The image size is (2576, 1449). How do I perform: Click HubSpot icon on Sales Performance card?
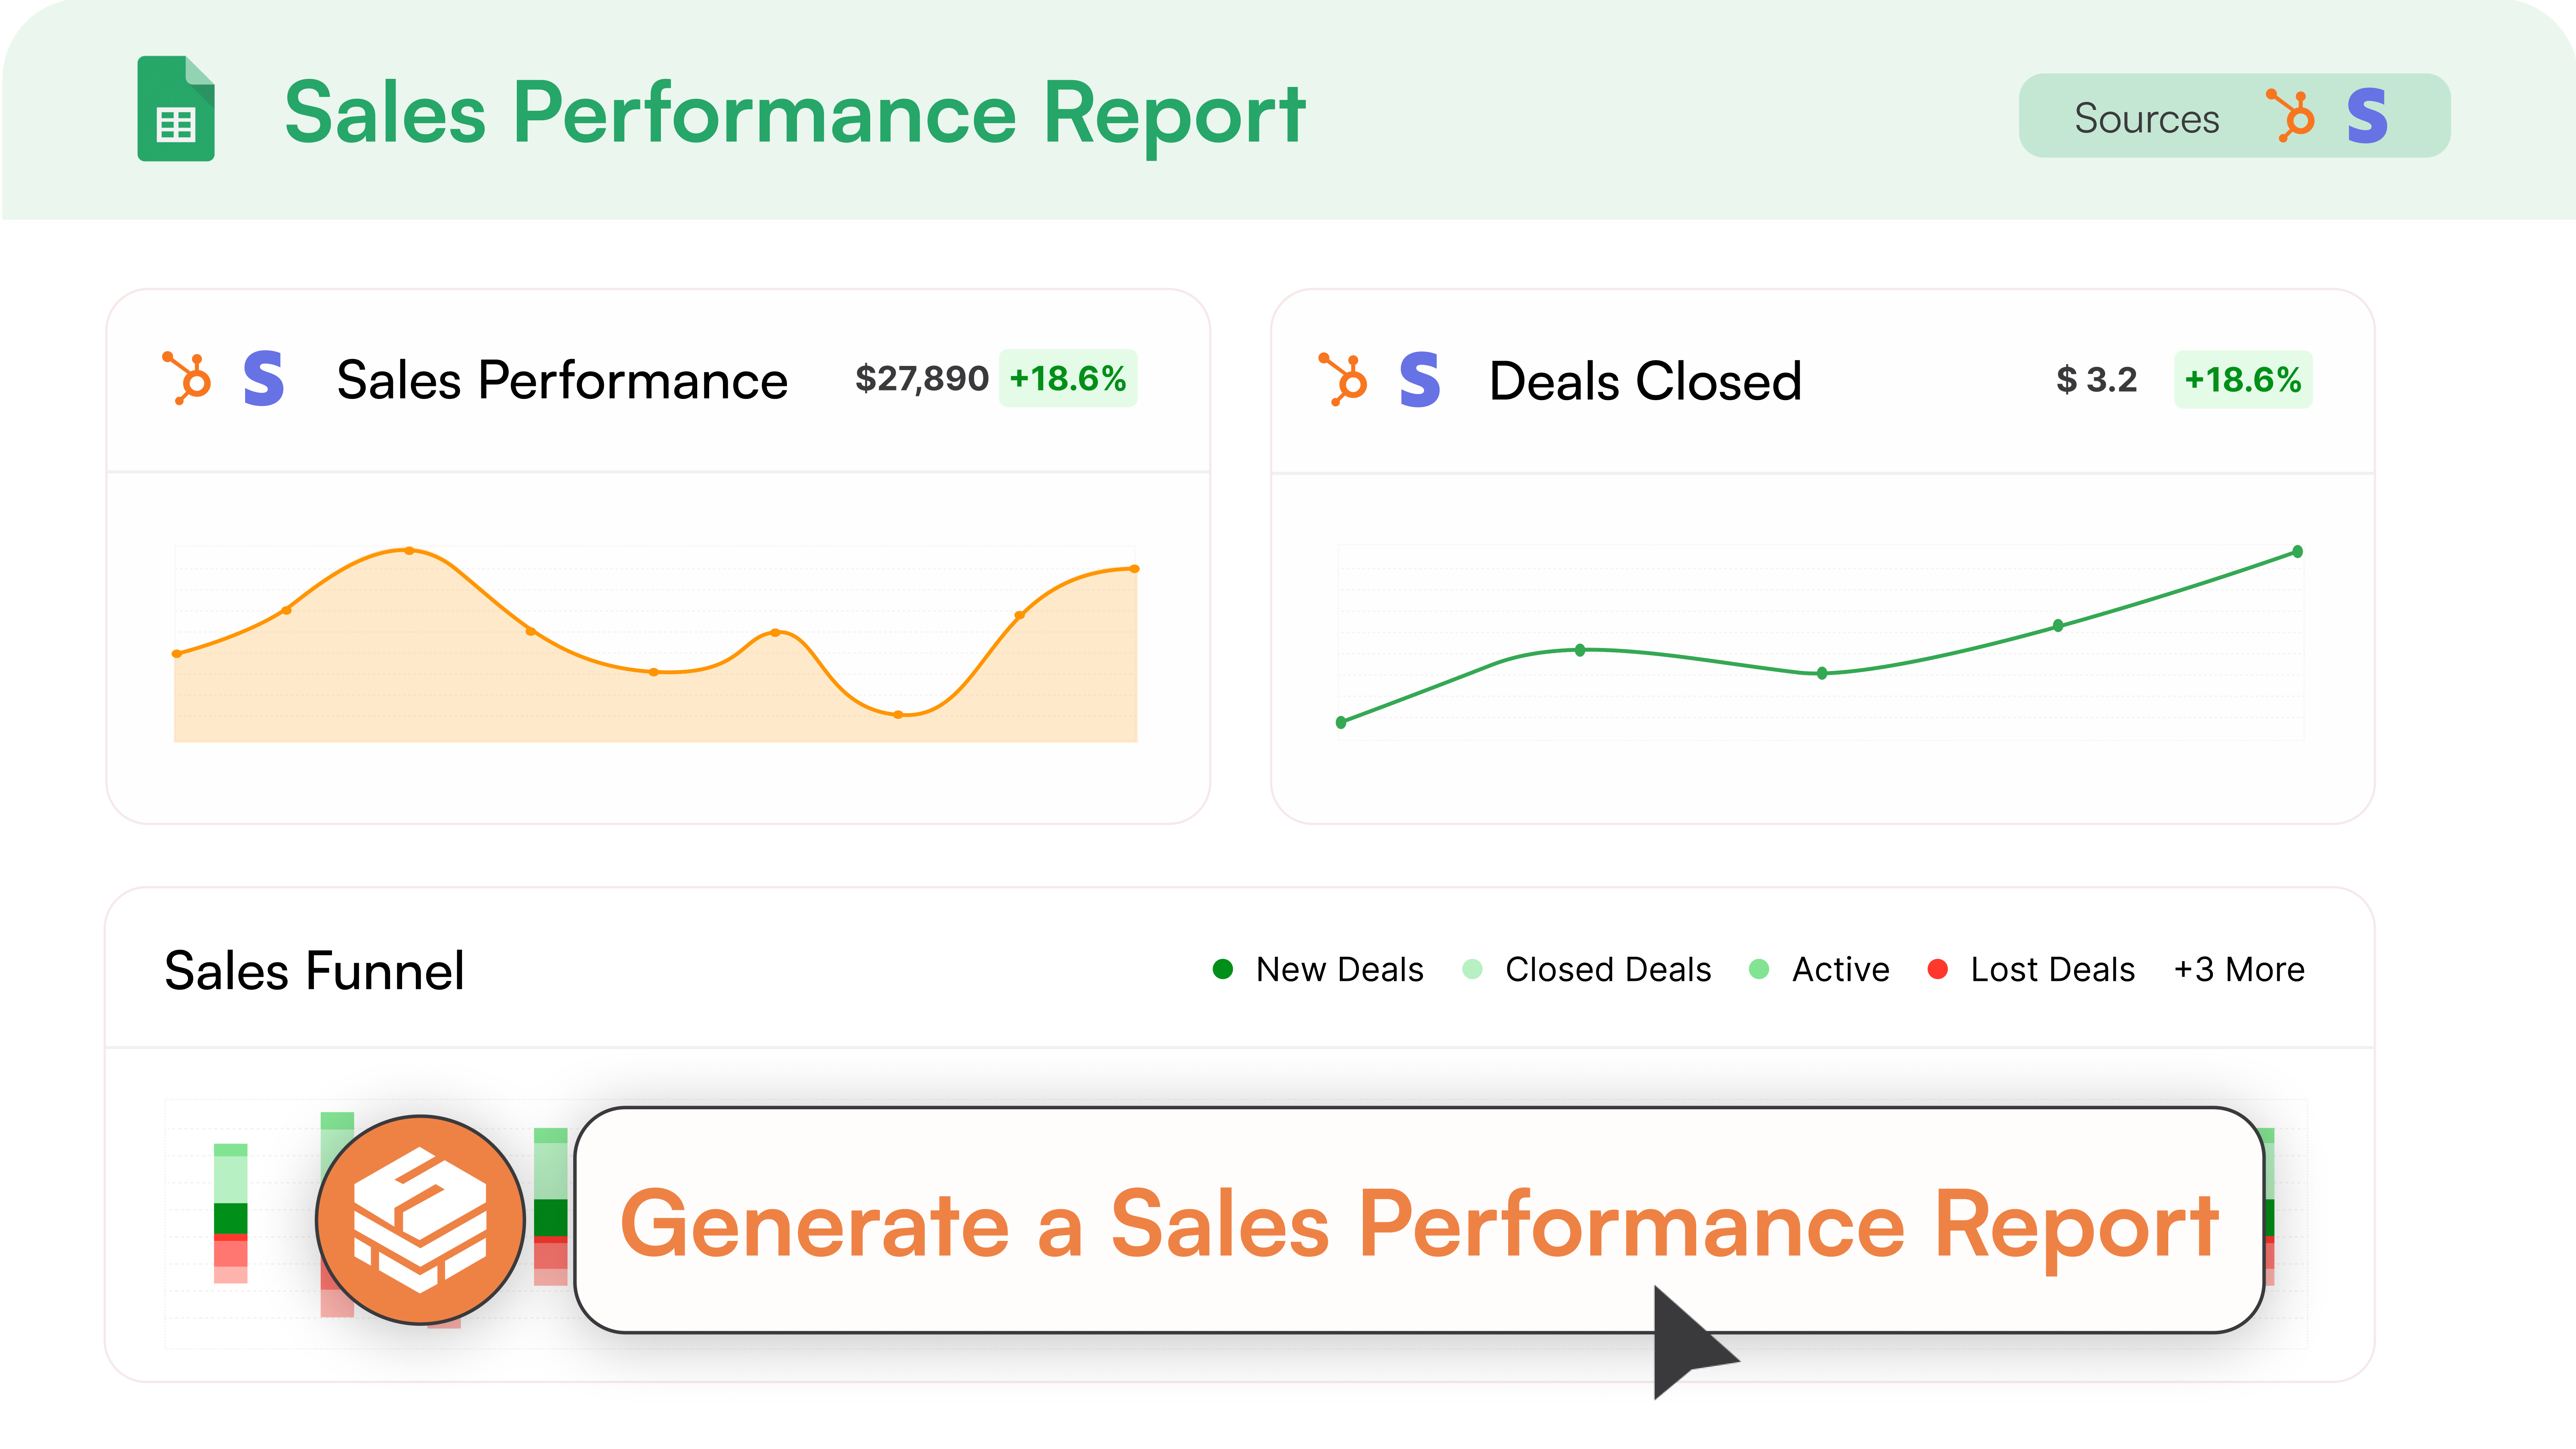[x=187, y=379]
